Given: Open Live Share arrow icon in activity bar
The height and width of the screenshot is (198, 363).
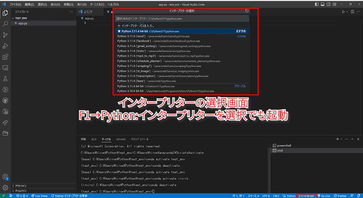Looking at the screenshot, I should point(5,123).
